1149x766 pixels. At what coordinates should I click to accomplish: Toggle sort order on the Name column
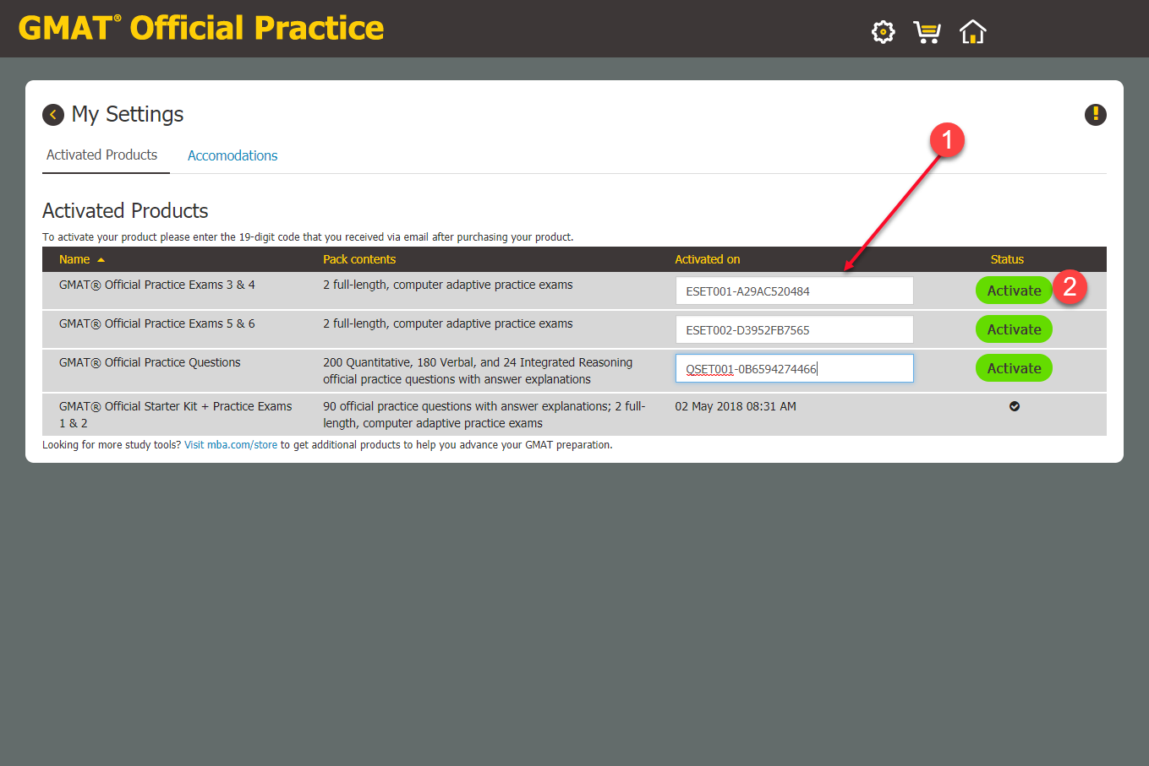[x=74, y=259]
